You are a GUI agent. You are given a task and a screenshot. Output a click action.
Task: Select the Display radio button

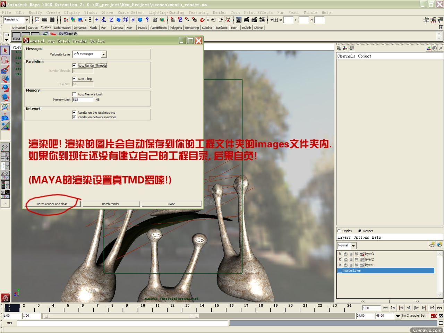pyautogui.click(x=339, y=231)
